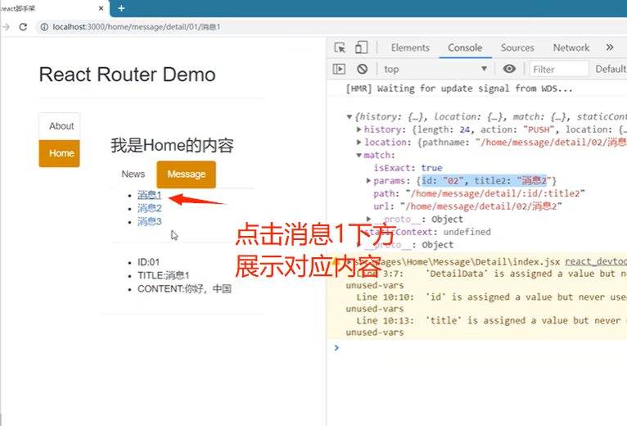The width and height of the screenshot is (627, 426).
Task: Collapse the logged props object
Action: (349, 117)
